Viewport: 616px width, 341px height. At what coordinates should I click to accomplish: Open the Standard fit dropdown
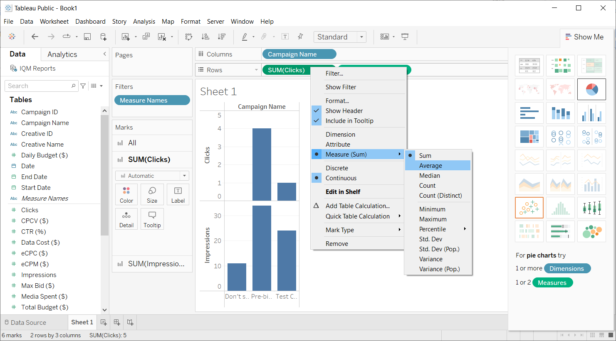[x=340, y=37]
